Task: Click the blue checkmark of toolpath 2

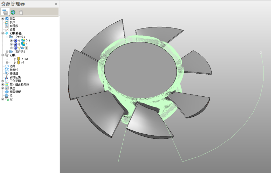Action: pos(15,44)
